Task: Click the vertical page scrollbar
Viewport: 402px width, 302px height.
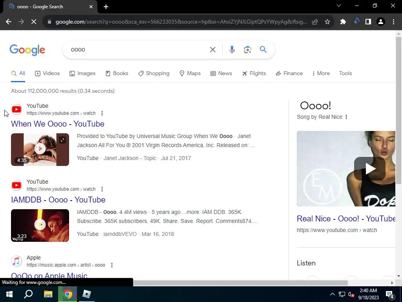Action: [x=399, y=110]
